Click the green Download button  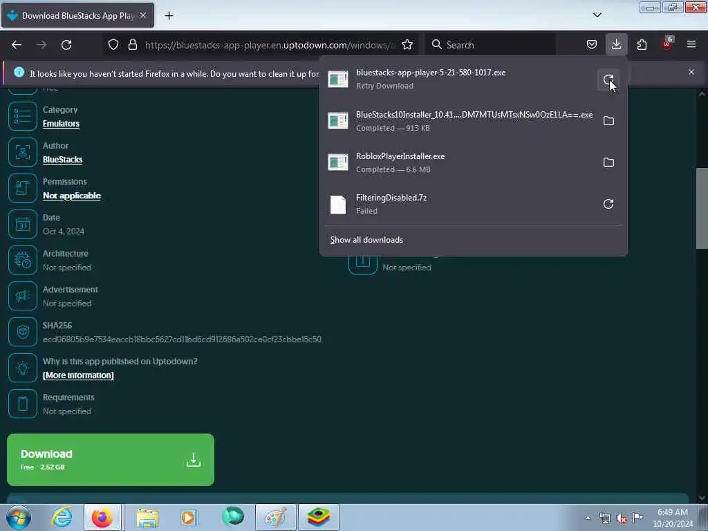coord(111,460)
